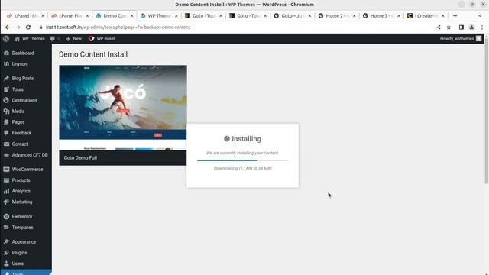Open the Plugins sidebar icon
The width and height of the screenshot is (489, 275).
6,253
